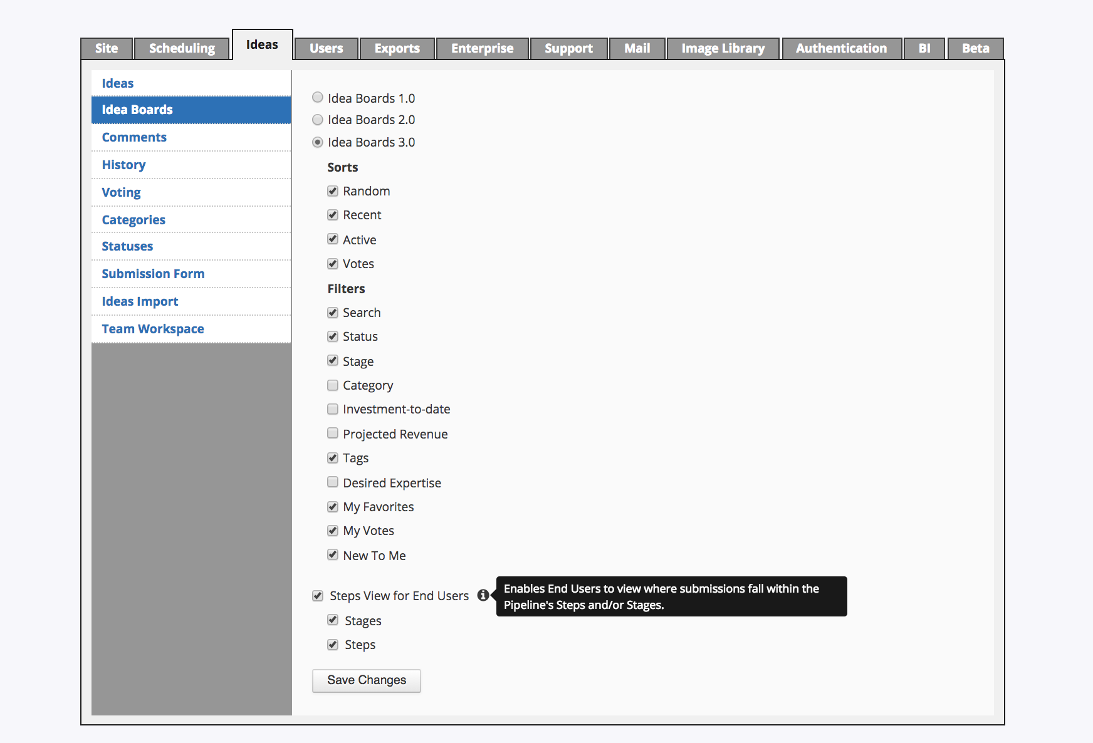Click the info icon beside Steps View
The height and width of the screenshot is (743, 1093).
(483, 595)
